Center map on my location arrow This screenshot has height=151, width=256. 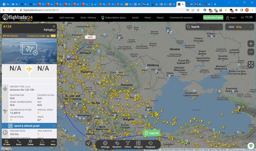[x=88, y=143]
